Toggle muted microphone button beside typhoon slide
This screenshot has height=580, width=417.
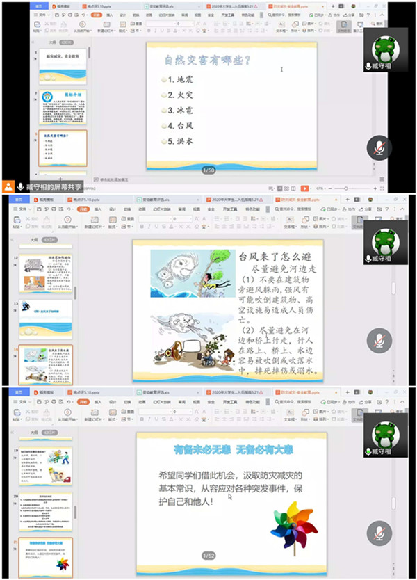(x=379, y=340)
